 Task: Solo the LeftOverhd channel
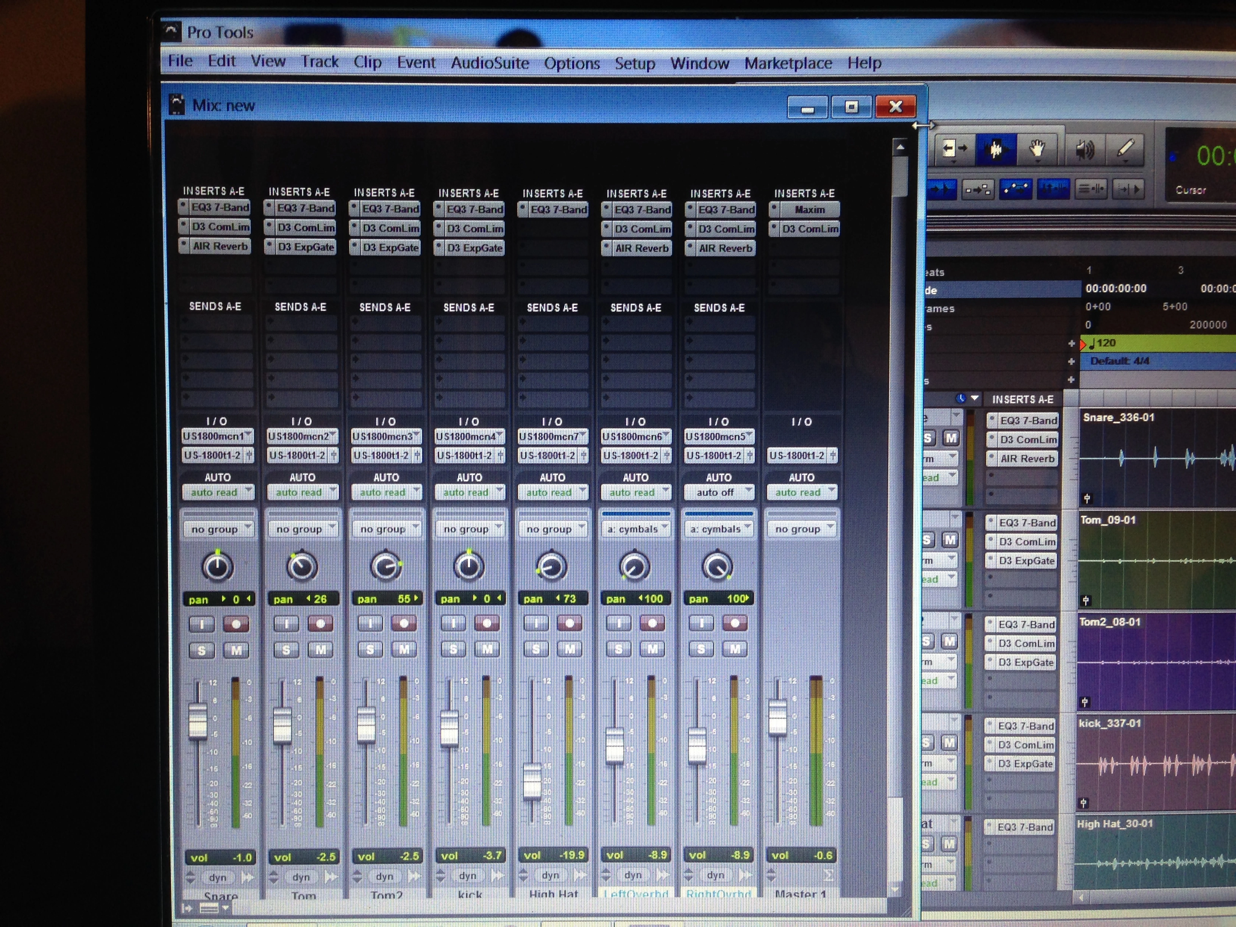tap(618, 649)
